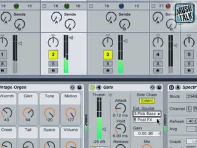Arm track 4 for recording
Screen dimensions: 197x148
click(158, 71)
